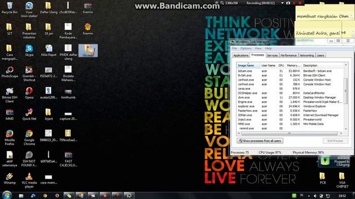
Task: Select the dwm.exe process row
Action: (290, 97)
